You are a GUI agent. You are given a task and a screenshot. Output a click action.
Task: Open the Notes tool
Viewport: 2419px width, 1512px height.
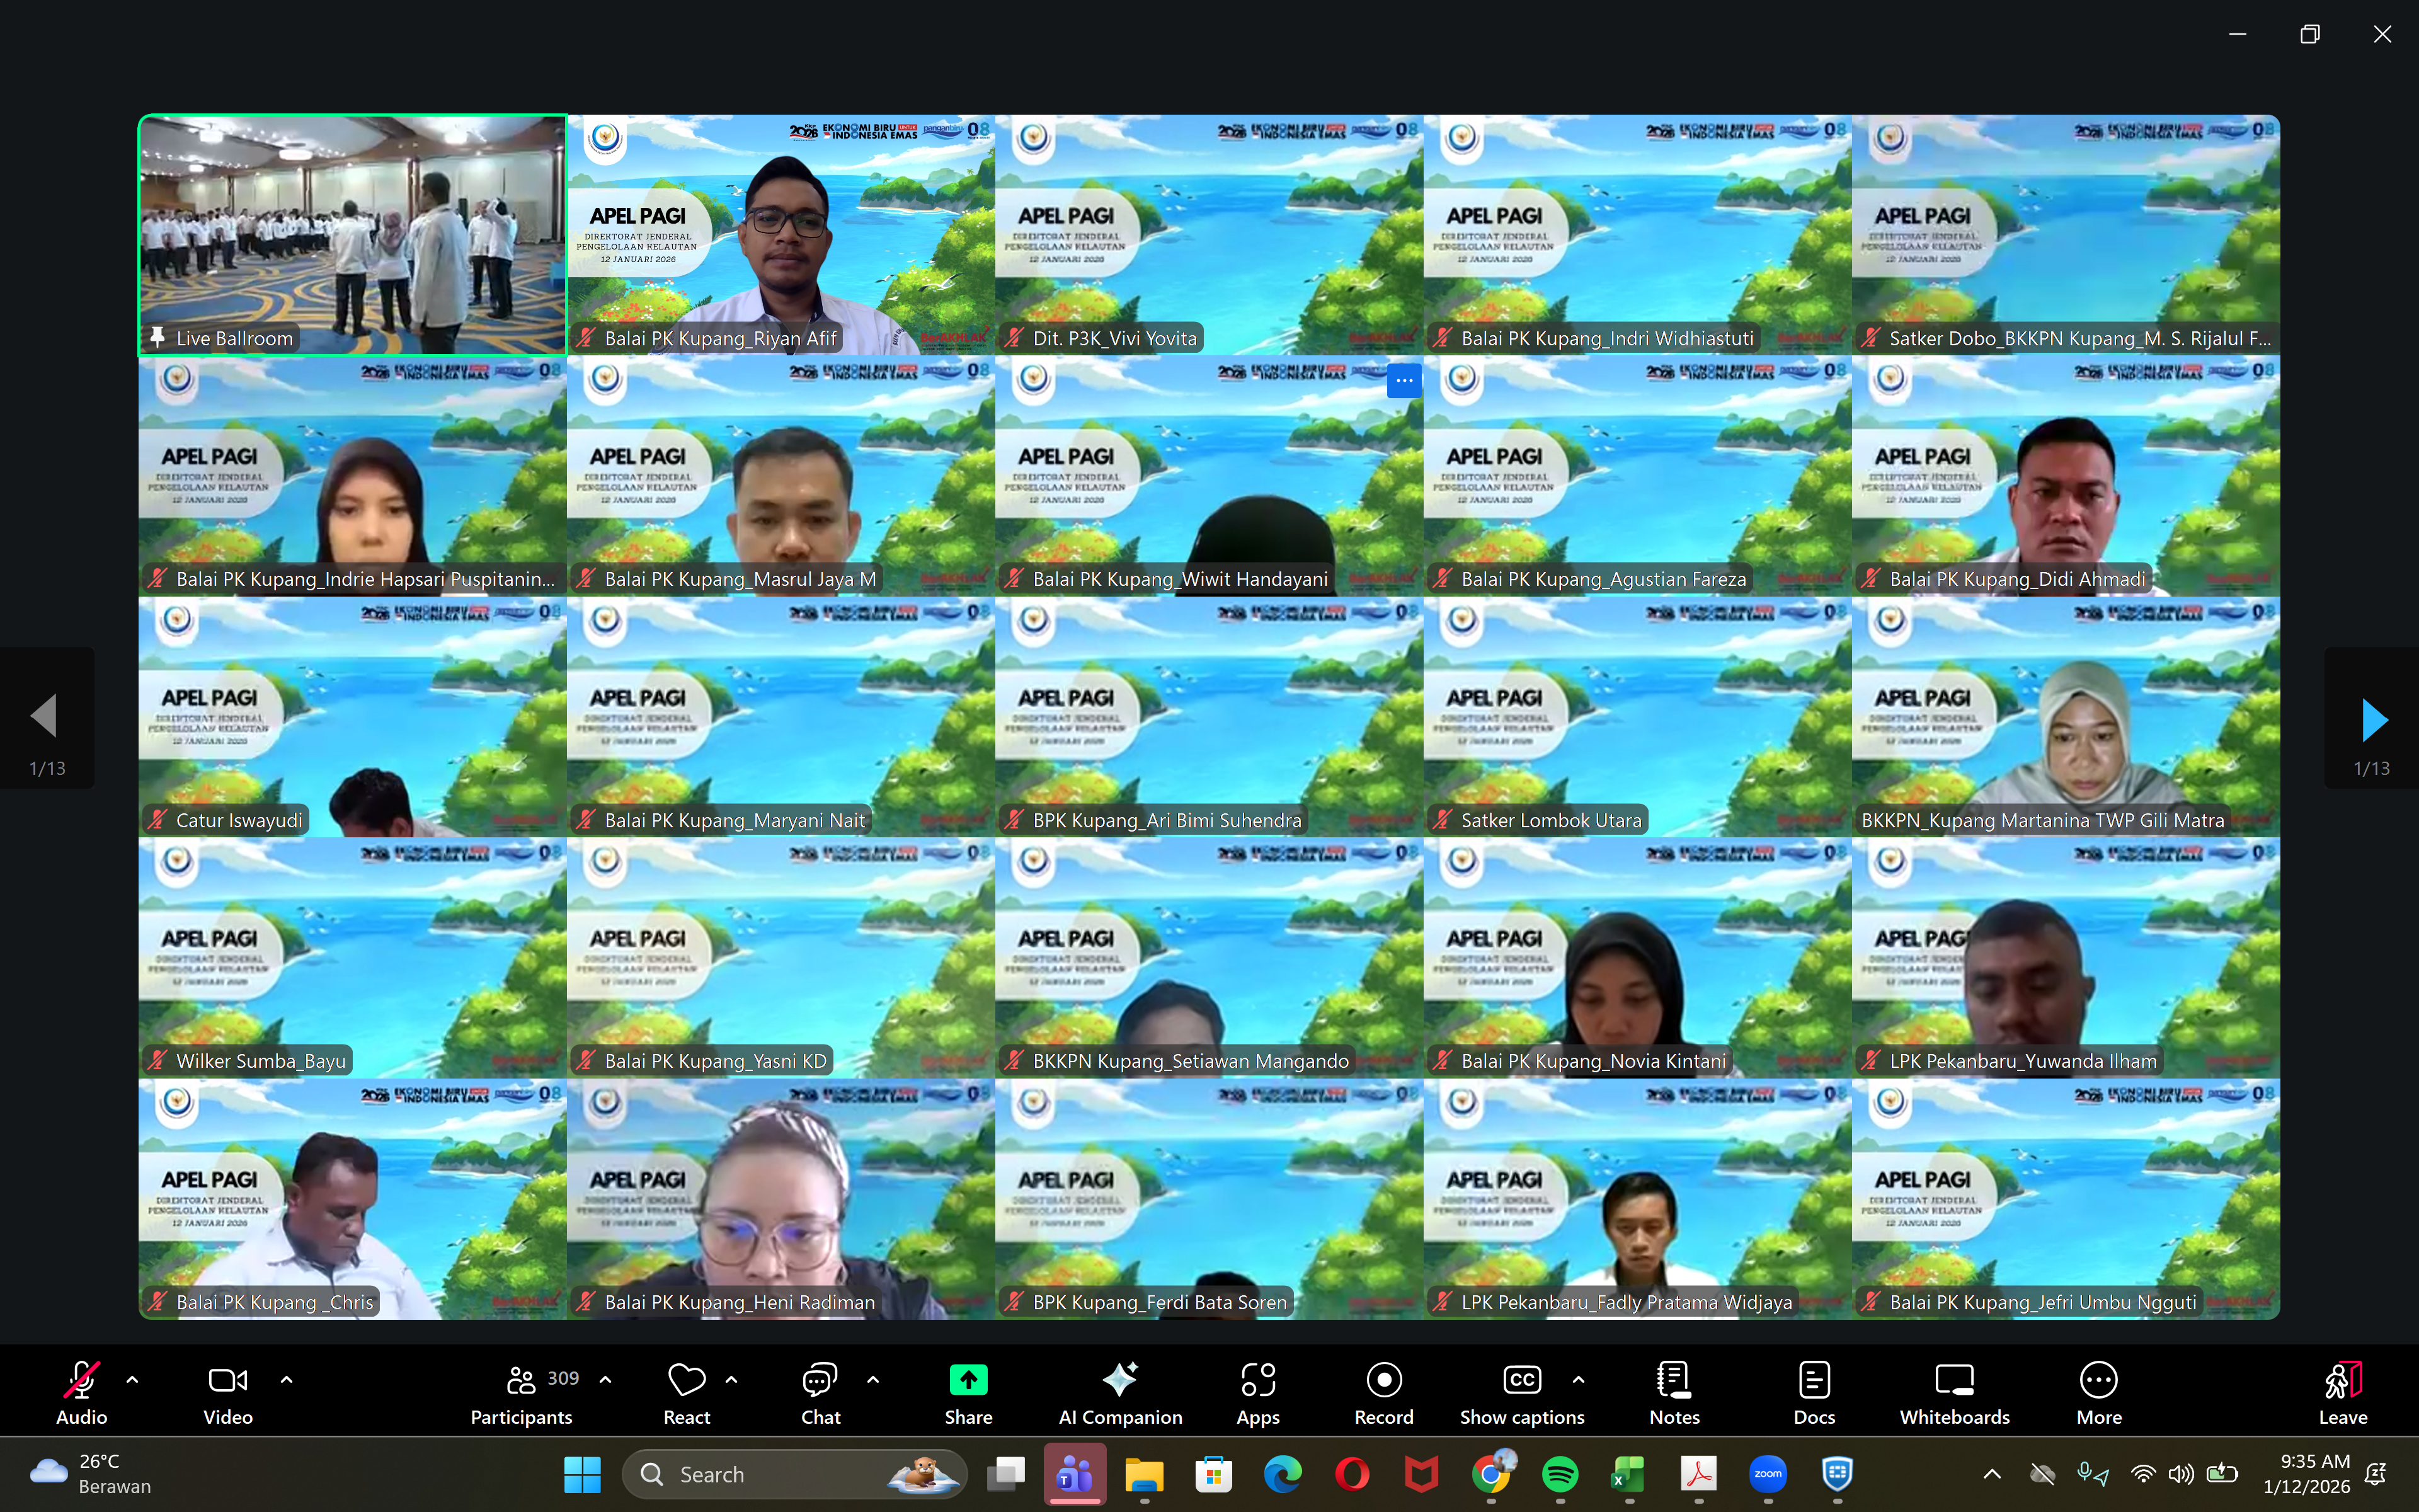tap(1674, 1392)
